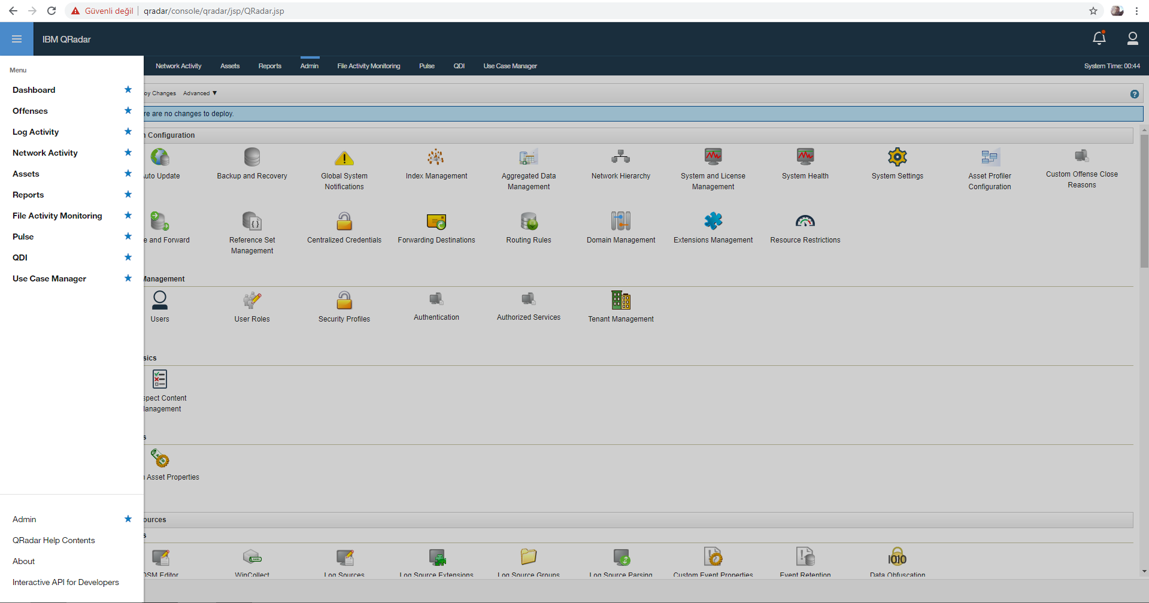Expand the Advanced dropdown menu

tap(200, 93)
